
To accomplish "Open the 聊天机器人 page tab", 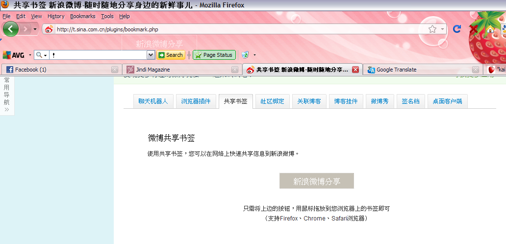I will pos(153,101).
